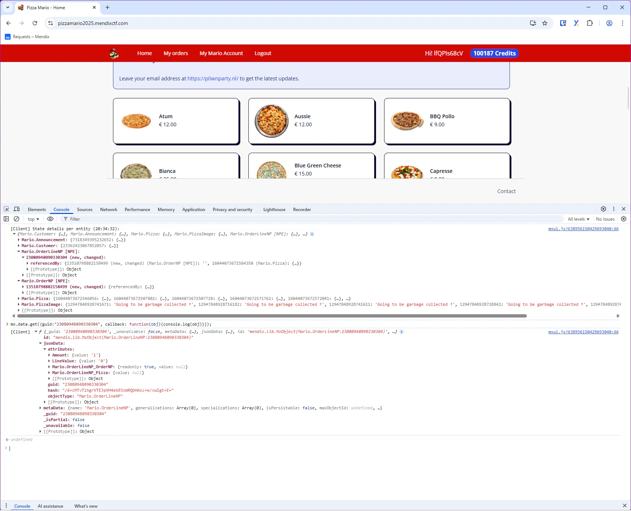Click the p0wnparty.nl link
Viewport: 631px width, 511px height.
(212, 78)
